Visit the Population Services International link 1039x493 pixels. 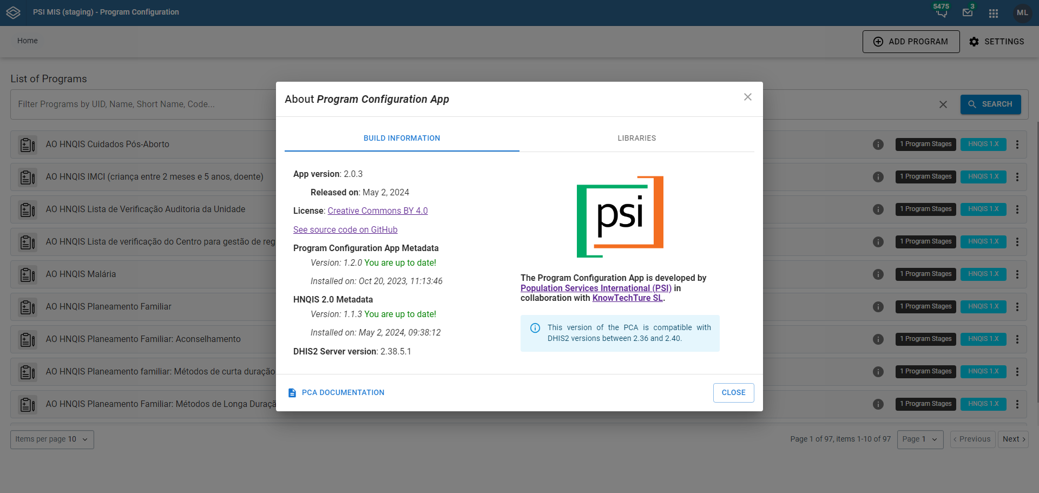pyautogui.click(x=595, y=288)
